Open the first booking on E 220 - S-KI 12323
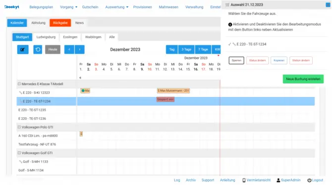The width and height of the screenshot is (332, 185). click(x=85, y=91)
